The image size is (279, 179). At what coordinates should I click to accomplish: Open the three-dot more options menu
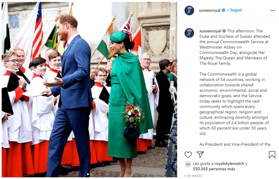272,10
